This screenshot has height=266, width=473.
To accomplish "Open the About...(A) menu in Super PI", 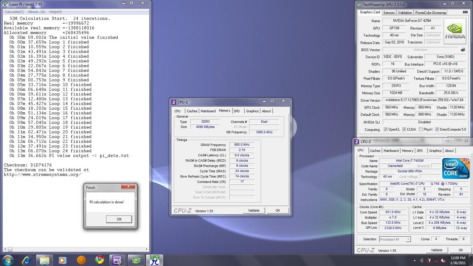I will click(x=37, y=12).
